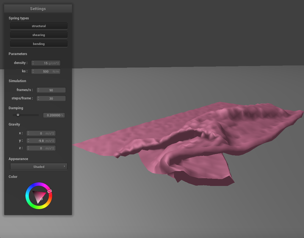Click the ks field spinner arrows

click(33, 71)
